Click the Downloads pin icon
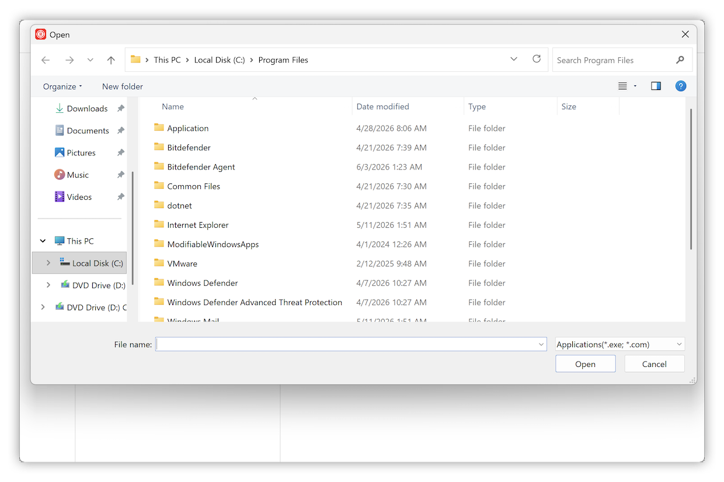This screenshot has height=482, width=724. coord(120,109)
